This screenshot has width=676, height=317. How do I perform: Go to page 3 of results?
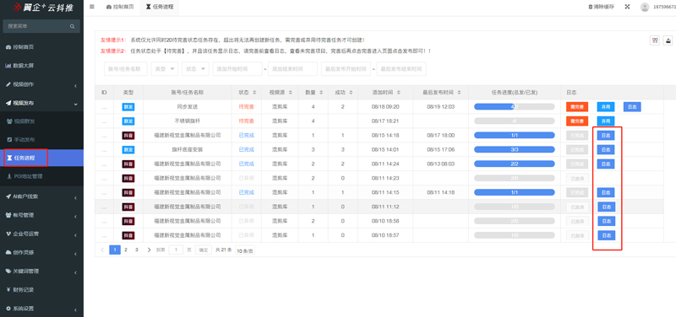click(x=137, y=250)
